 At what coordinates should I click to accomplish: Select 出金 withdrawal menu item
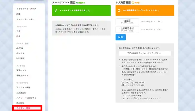[x=18, y=36]
